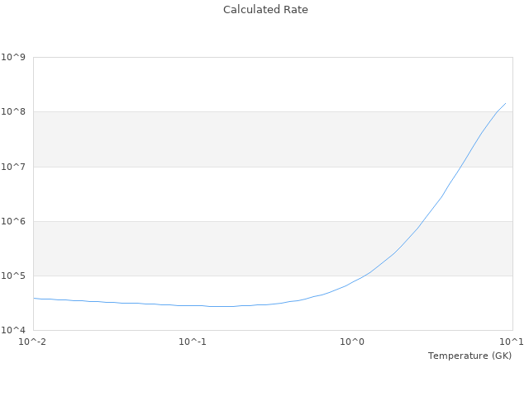Select the 10^1 x-axis tick label

click(512, 342)
